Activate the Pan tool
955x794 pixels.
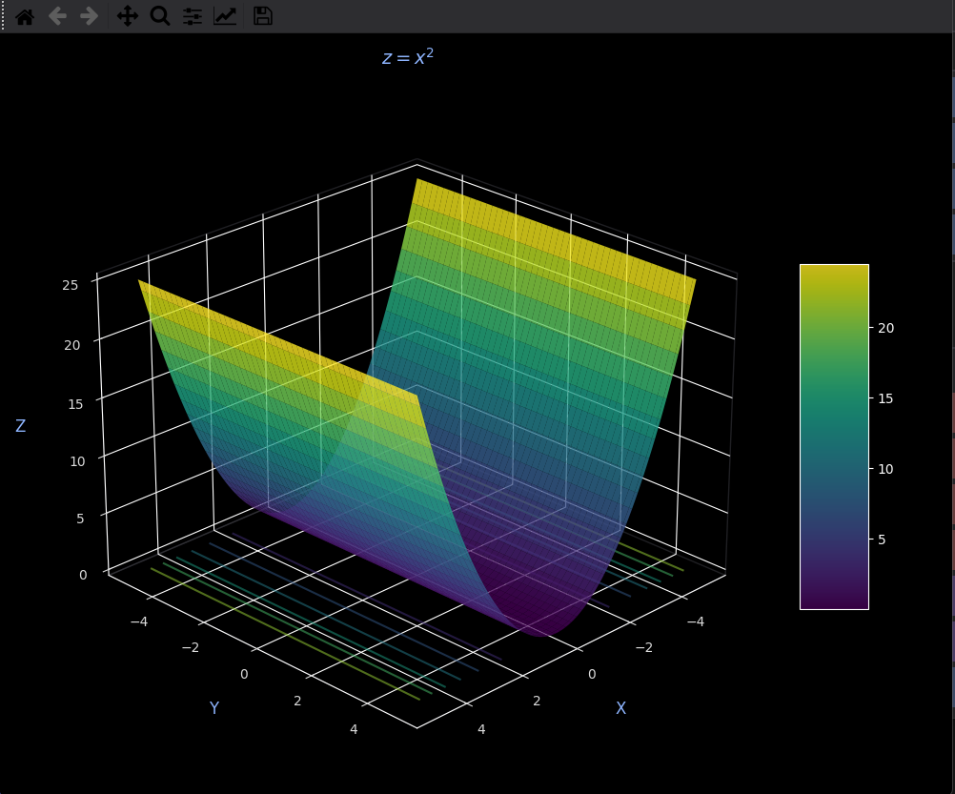(x=128, y=16)
